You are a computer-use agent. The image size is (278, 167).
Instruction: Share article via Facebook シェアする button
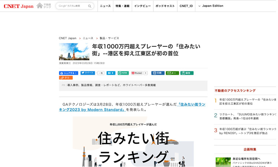(x=68, y=73)
